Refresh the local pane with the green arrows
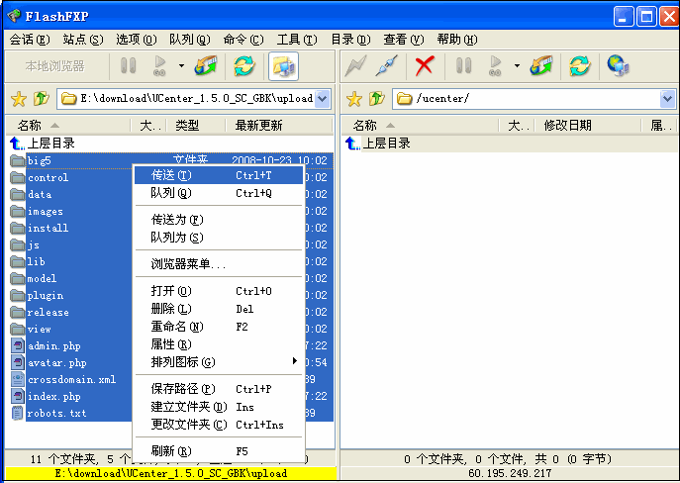 243,66
